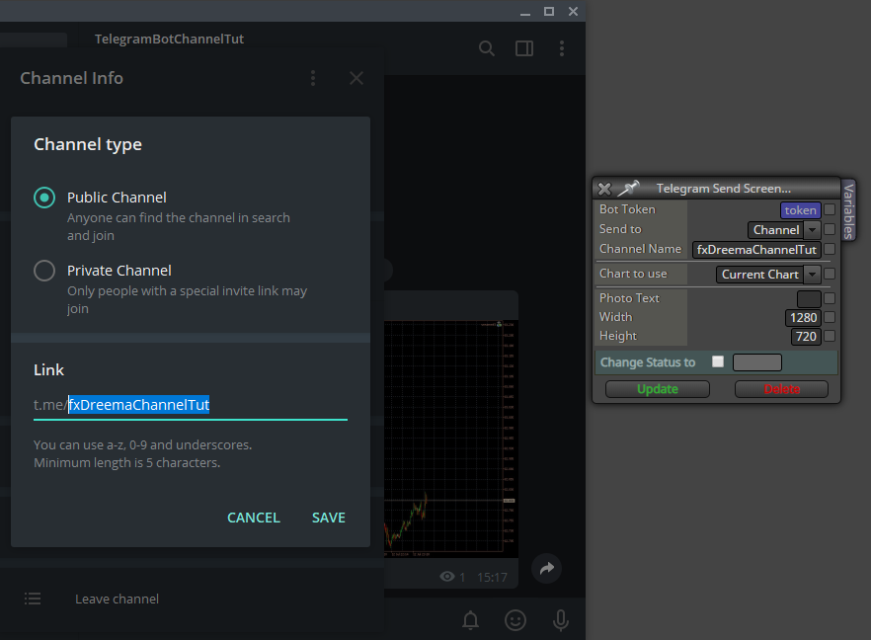The height and width of the screenshot is (640, 871).
Task: Tick the checkbox beside Bot Token
Action: [830, 209]
